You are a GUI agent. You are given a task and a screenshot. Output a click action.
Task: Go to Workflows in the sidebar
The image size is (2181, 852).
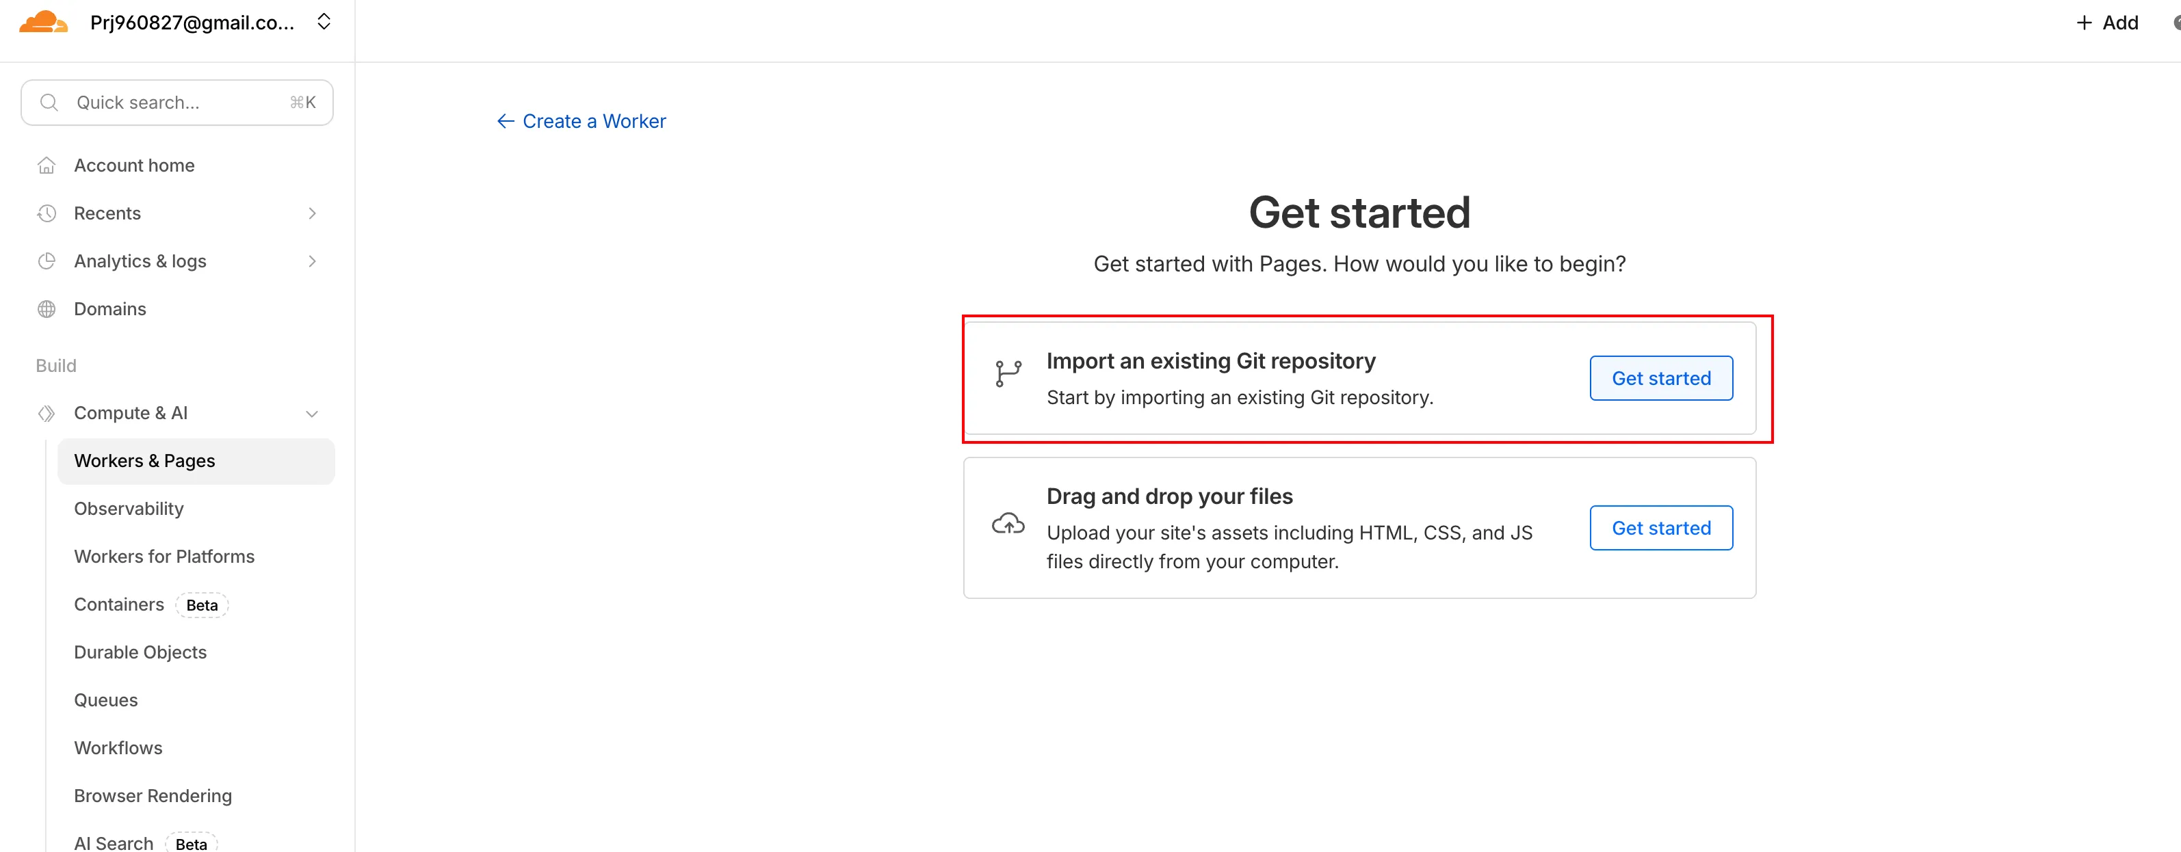pos(118,748)
